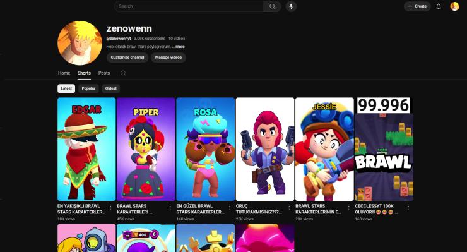Open second-row short with pink background
This screenshot has height=252, width=467.
pyautogui.click(x=265, y=238)
